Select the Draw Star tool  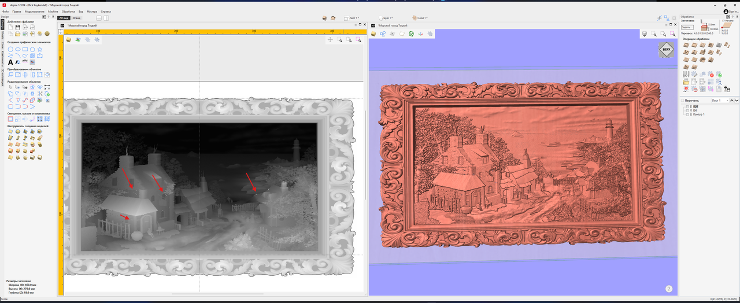point(40,49)
